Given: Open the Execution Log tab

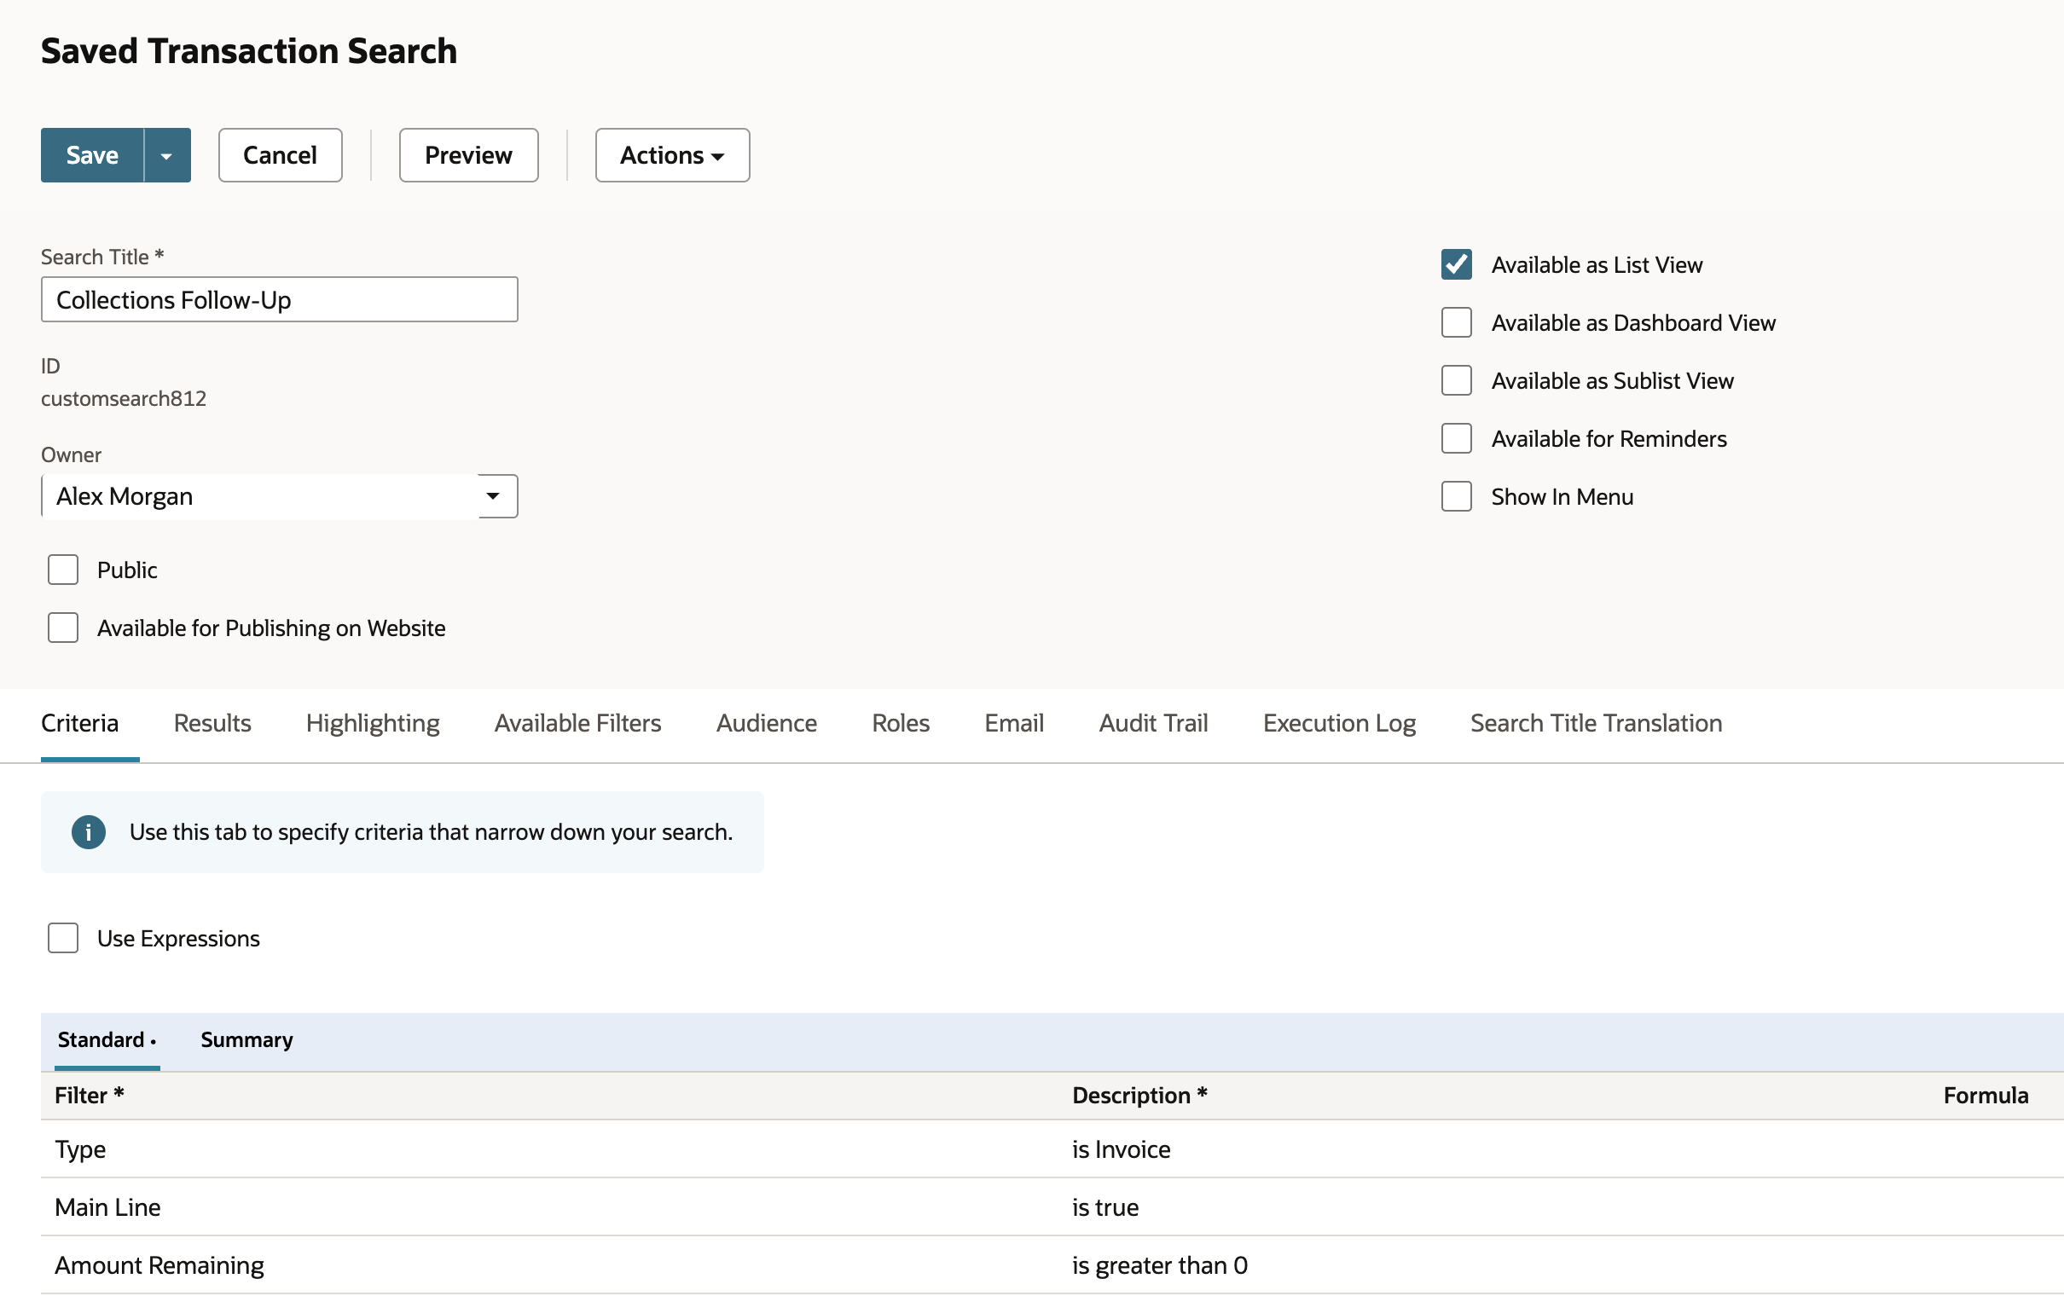Looking at the screenshot, I should (x=1340, y=723).
